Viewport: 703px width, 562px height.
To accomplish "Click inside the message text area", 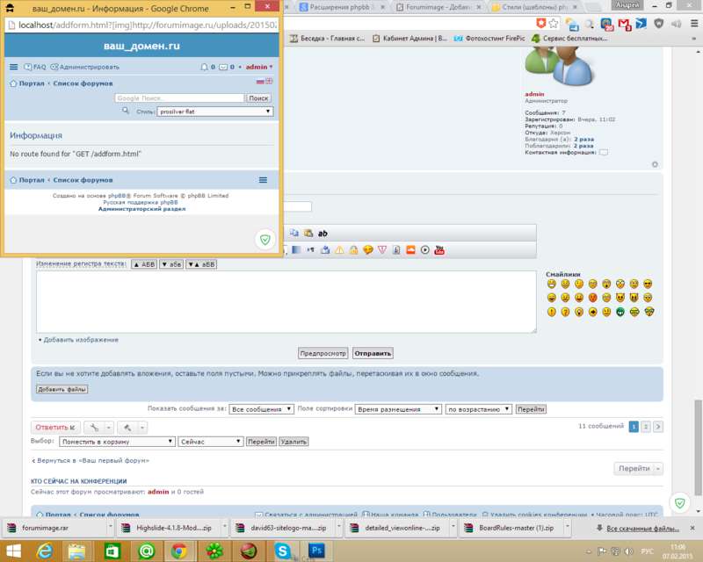I will point(286,301).
